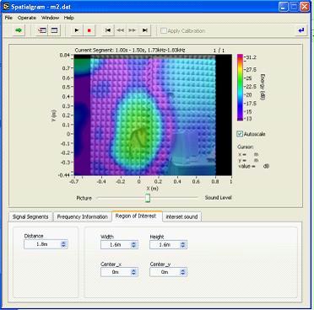Screen dimensions: 314x310
Task: Click the blue return arrow icon
Action: point(301,30)
